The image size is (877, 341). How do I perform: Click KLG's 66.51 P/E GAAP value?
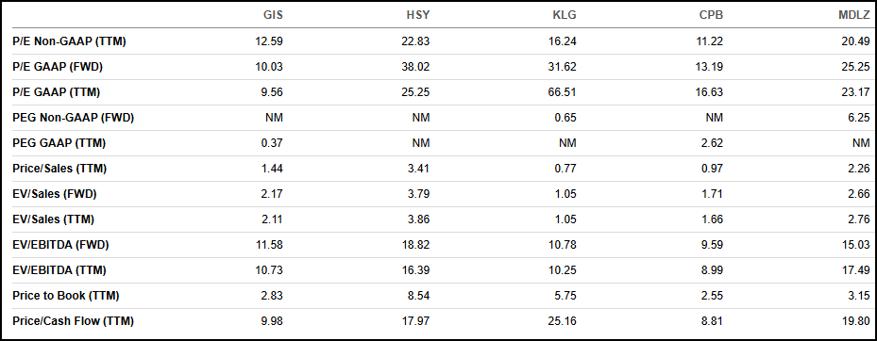pos(564,92)
